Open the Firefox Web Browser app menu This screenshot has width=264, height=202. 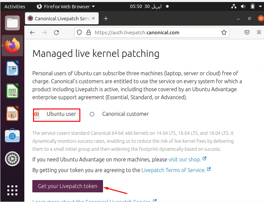tap(66, 7)
